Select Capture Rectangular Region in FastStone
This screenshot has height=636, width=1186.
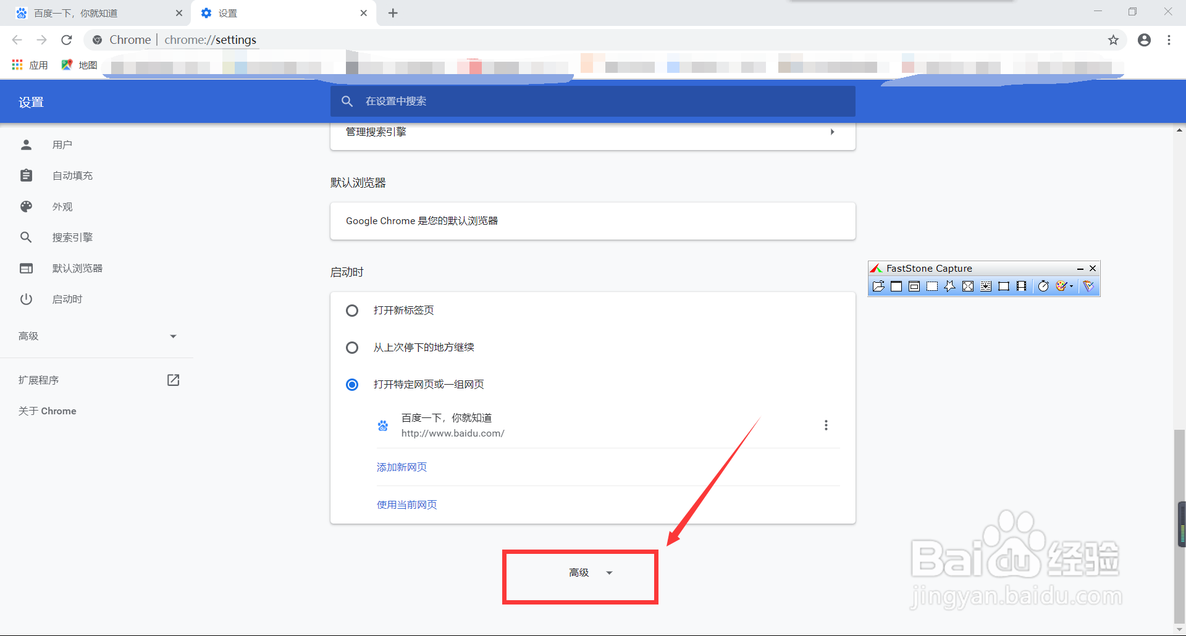click(x=932, y=286)
